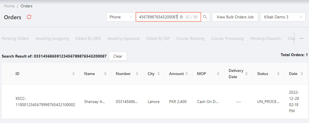The height and width of the screenshot is (123, 309).
Task: Click View Bulk Orders Job button
Action: (x=235, y=17)
